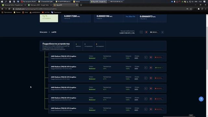The height and width of the screenshot is (117, 208).
Task: Open the Windows Start menu
Action: [x=2, y=2]
